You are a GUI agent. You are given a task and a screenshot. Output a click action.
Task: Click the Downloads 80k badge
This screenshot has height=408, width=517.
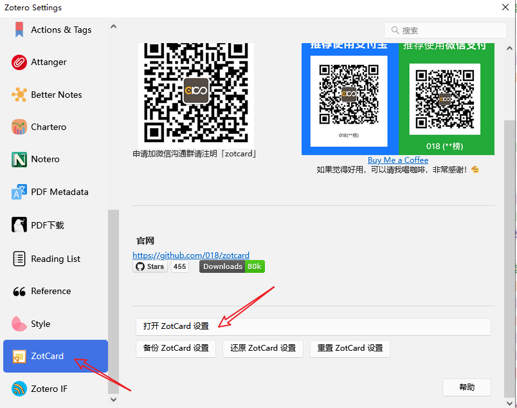click(231, 266)
